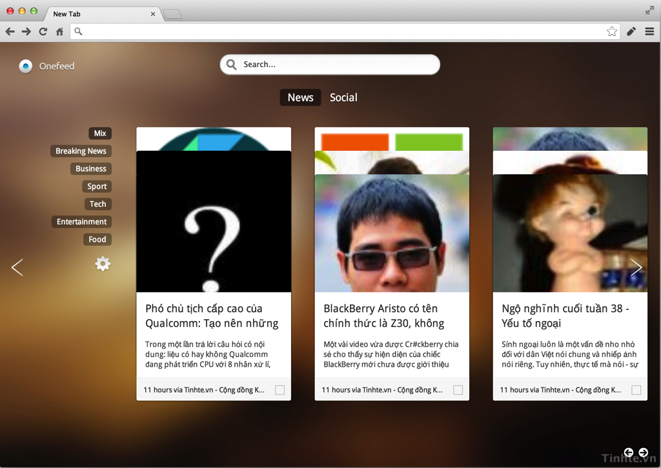Viewport: 661px width, 468px height.
Task: Reload the current page
Action: click(43, 32)
